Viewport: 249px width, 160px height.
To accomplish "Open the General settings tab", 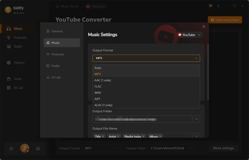I will [62, 31].
